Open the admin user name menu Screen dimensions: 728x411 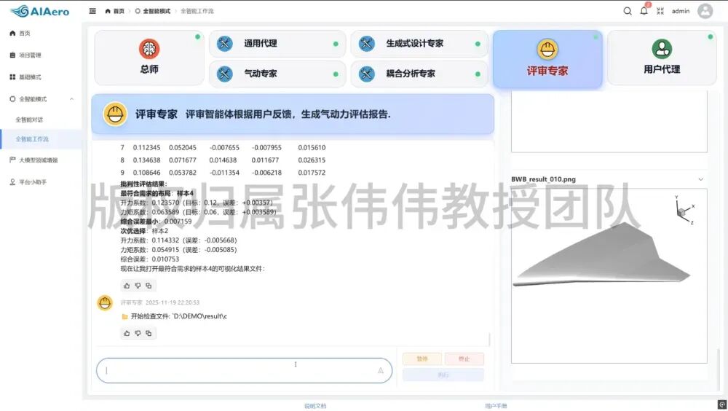(681, 11)
